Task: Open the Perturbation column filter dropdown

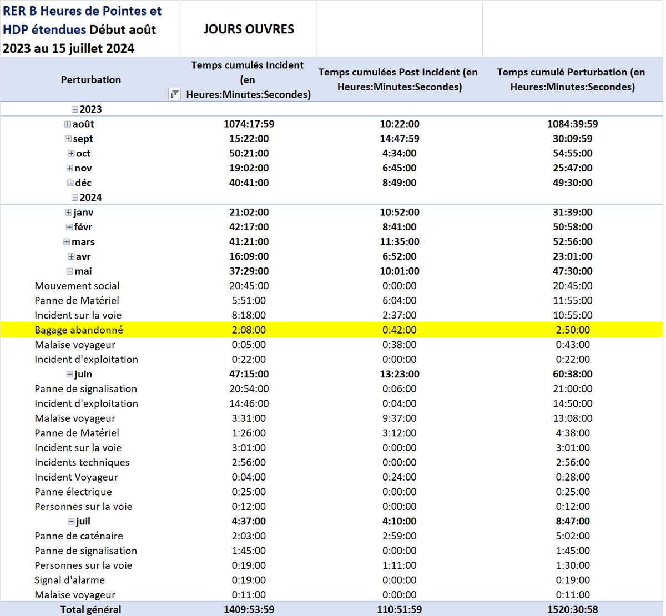Action: point(175,94)
